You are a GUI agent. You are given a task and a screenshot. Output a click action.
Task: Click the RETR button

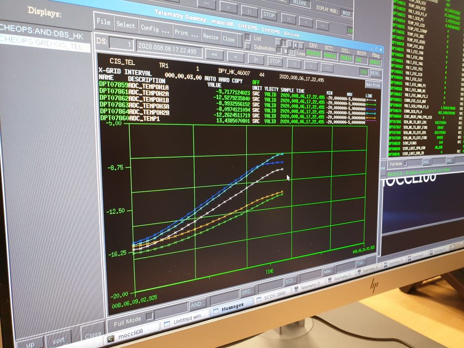375,74
